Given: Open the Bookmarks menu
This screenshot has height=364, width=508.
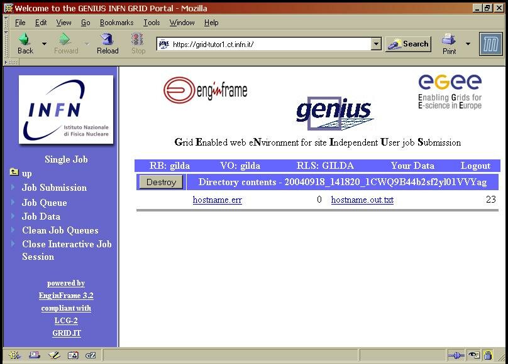Looking at the screenshot, I should point(117,23).
